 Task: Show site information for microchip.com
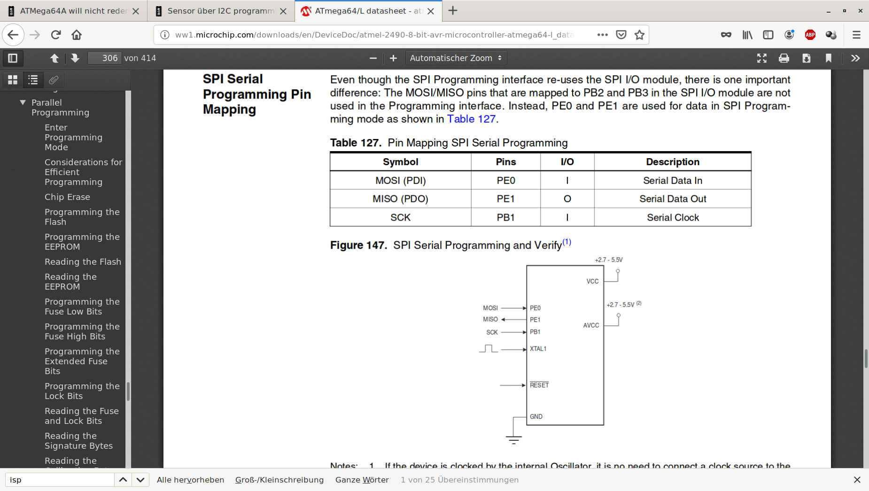click(x=165, y=35)
